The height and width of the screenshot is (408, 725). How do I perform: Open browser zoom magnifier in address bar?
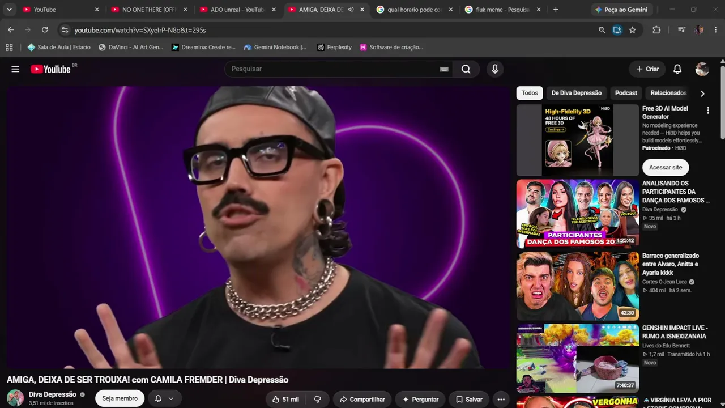pyautogui.click(x=602, y=30)
